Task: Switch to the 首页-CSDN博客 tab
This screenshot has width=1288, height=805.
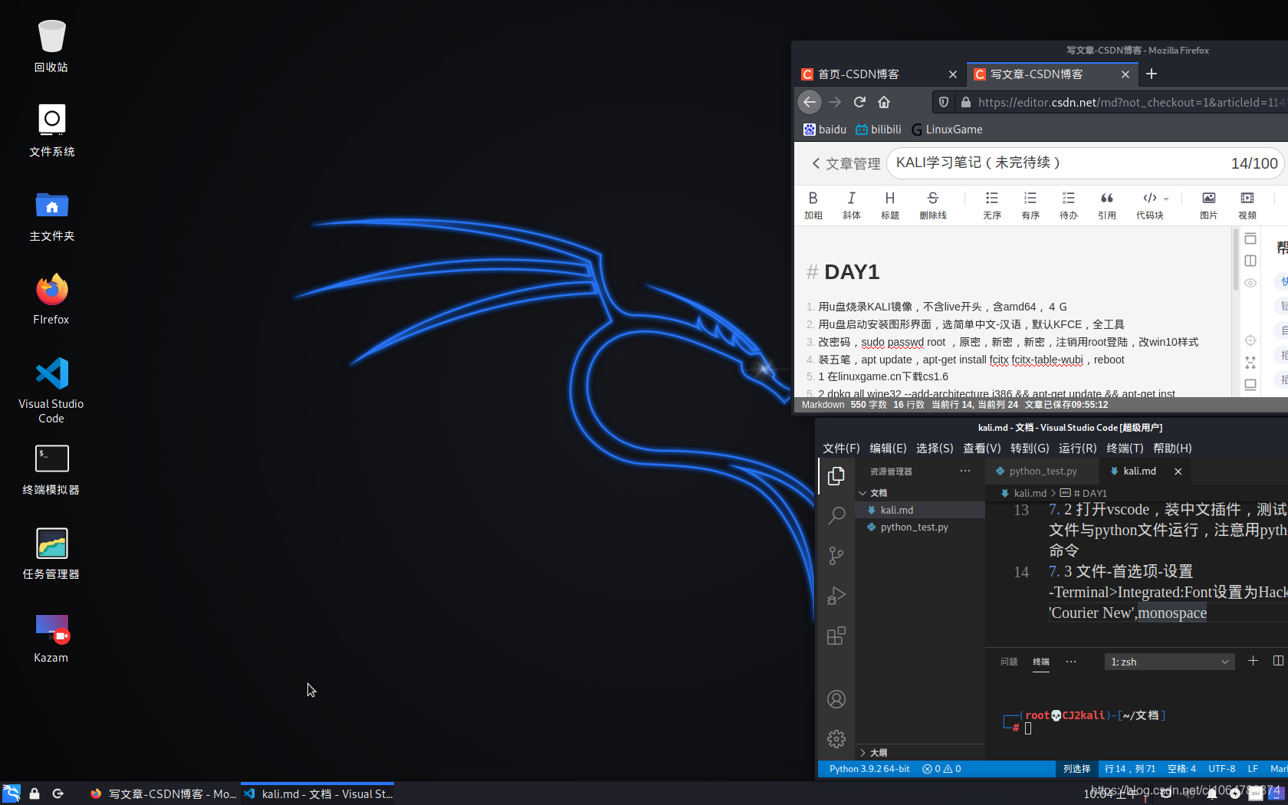Action: click(879, 74)
